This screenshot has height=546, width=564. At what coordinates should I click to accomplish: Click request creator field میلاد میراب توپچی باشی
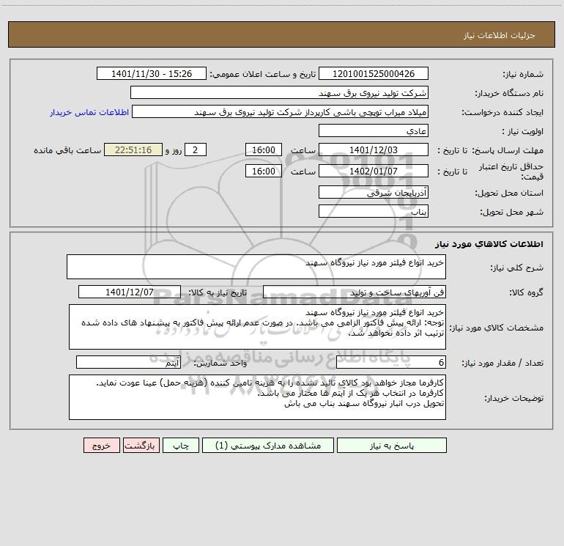click(x=280, y=111)
